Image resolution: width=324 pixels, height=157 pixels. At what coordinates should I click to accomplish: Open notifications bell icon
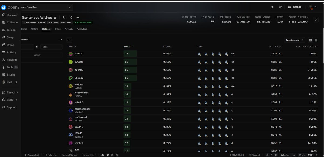click(272, 7)
